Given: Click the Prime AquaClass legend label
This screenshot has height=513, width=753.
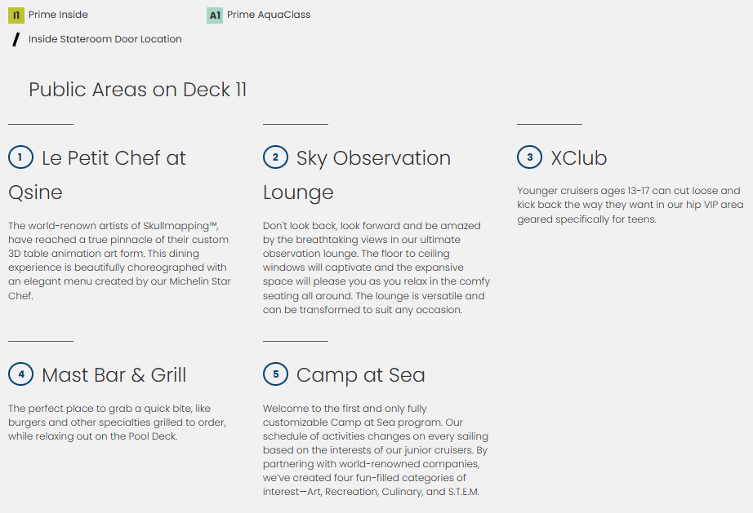Looking at the screenshot, I should [x=269, y=15].
